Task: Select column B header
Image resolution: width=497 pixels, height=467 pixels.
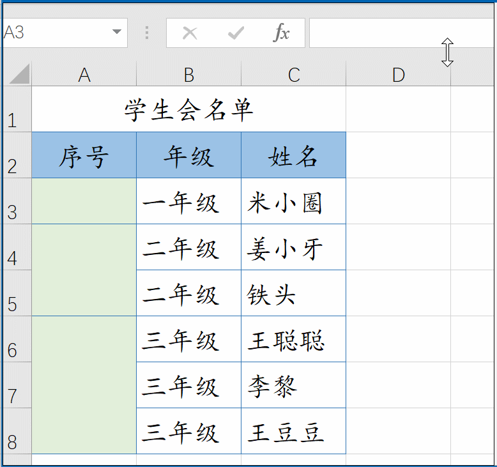Action: [189, 75]
